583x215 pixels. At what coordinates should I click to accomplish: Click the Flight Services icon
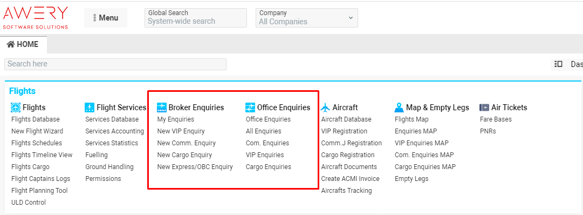click(x=89, y=107)
